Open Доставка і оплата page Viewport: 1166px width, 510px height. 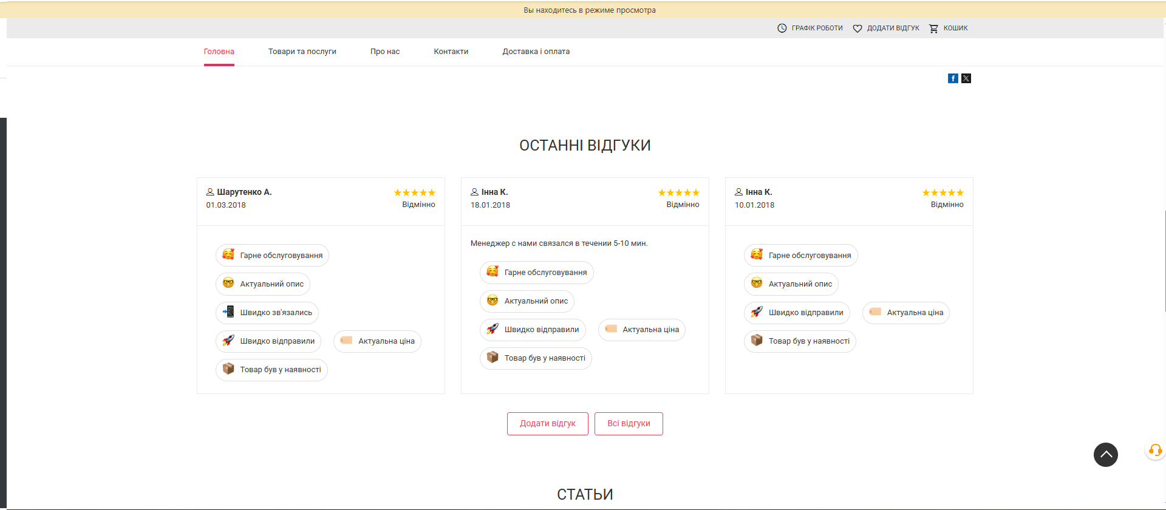click(x=536, y=52)
